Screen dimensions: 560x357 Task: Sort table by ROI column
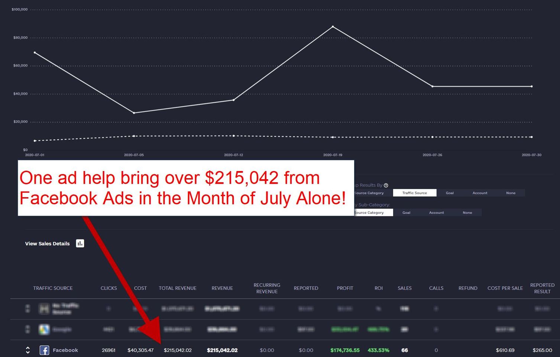(379, 288)
